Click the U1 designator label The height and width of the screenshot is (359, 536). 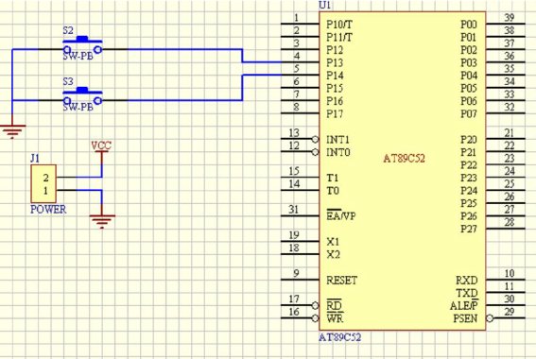coord(325,5)
